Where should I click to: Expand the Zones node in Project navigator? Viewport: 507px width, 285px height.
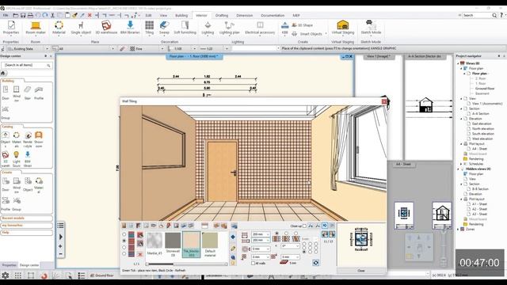[x=458, y=229]
